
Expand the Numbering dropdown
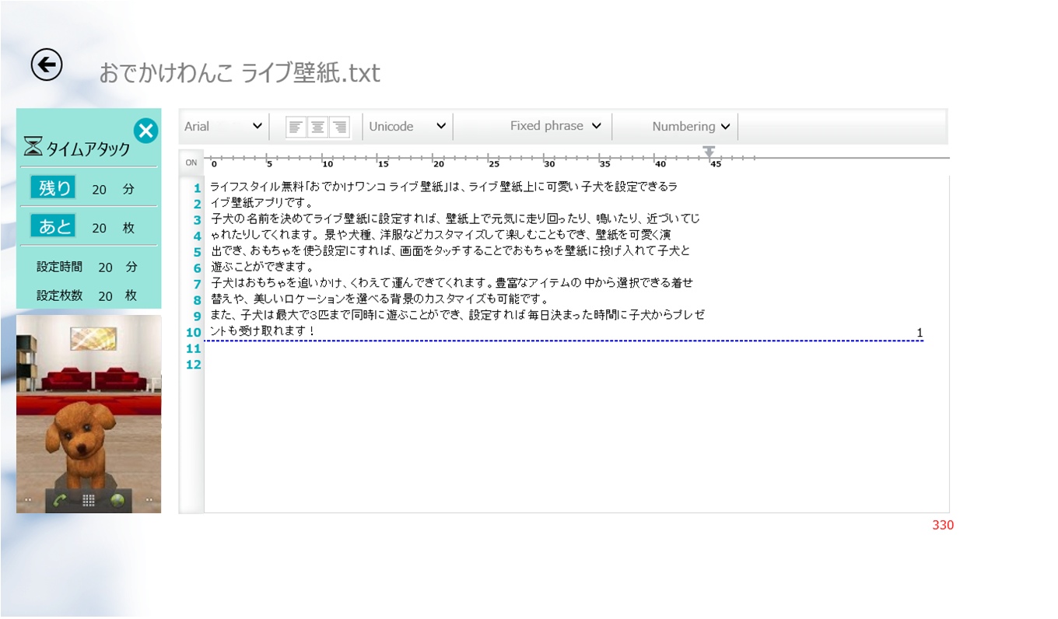(691, 126)
